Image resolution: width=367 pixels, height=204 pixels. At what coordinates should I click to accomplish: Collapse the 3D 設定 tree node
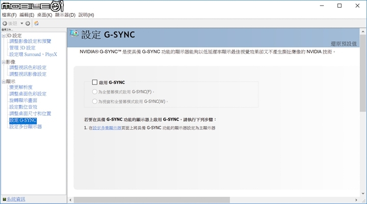click(4, 36)
